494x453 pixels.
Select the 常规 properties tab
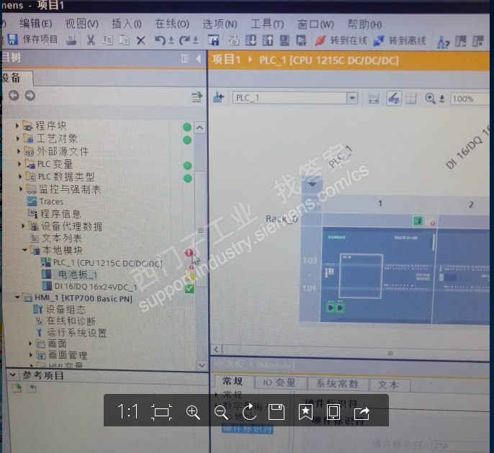(233, 382)
